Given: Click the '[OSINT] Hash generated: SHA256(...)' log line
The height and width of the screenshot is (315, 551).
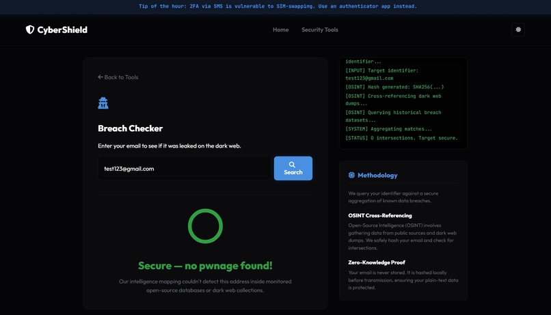Looking at the screenshot, I should [394, 87].
